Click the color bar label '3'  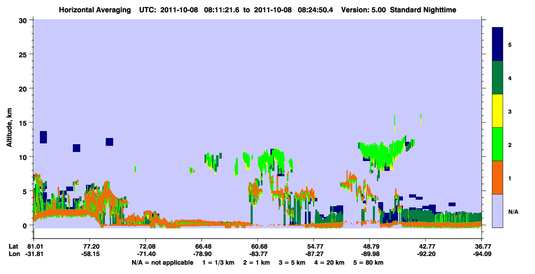pos(510,111)
